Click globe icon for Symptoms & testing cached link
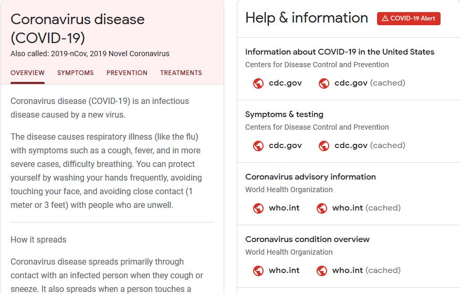 (x=324, y=146)
